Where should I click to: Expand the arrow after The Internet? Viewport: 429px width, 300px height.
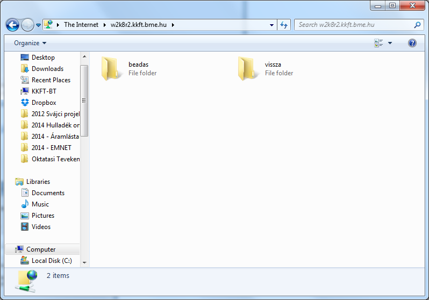click(x=104, y=25)
